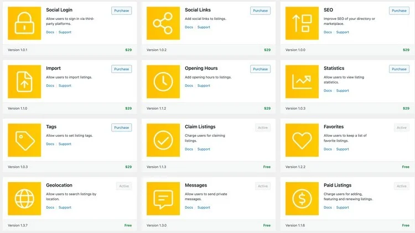Click the Tags label icon
The width and height of the screenshot is (415, 233).
click(x=24, y=140)
